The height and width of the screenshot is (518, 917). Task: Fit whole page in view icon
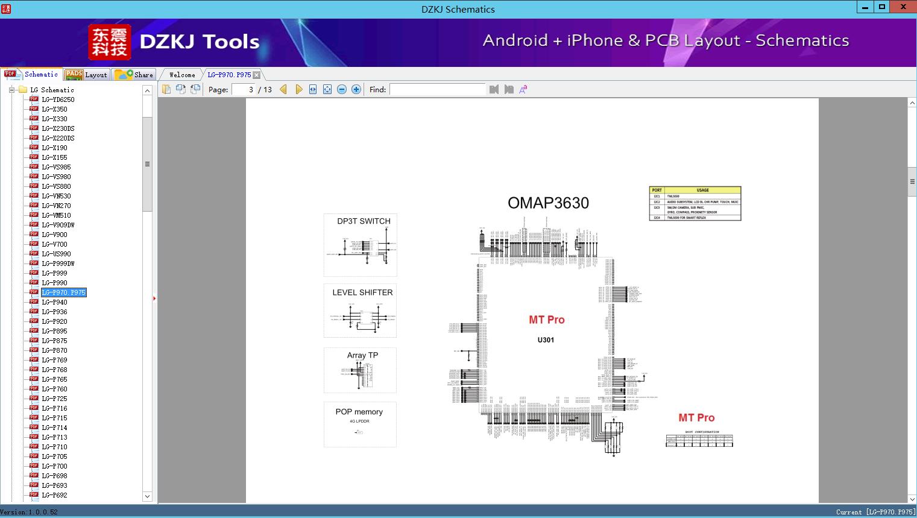[327, 89]
